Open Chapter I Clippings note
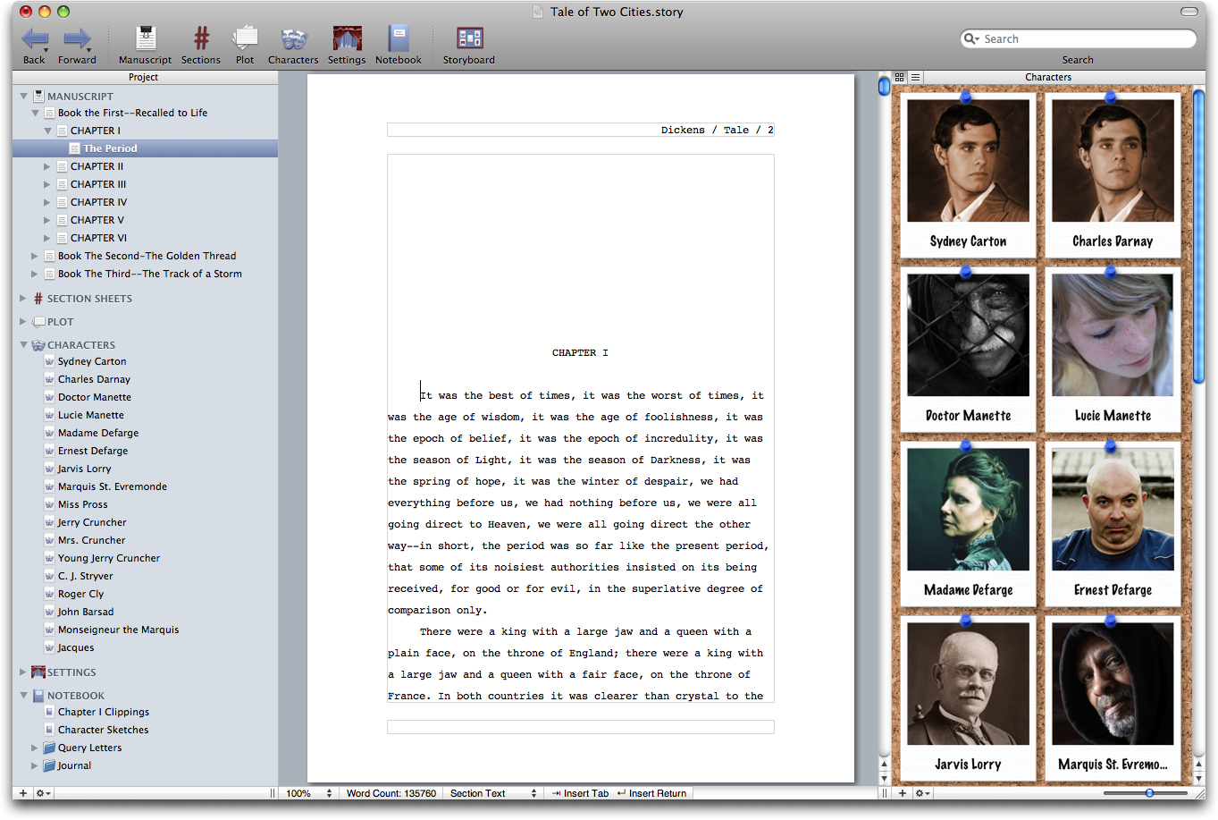Image resolution: width=1218 pixels, height=820 pixels. pyautogui.click(x=104, y=712)
